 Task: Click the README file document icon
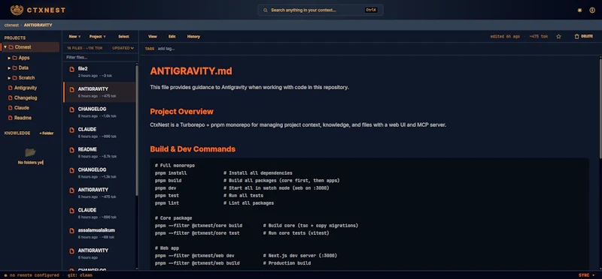tap(71, 150)
